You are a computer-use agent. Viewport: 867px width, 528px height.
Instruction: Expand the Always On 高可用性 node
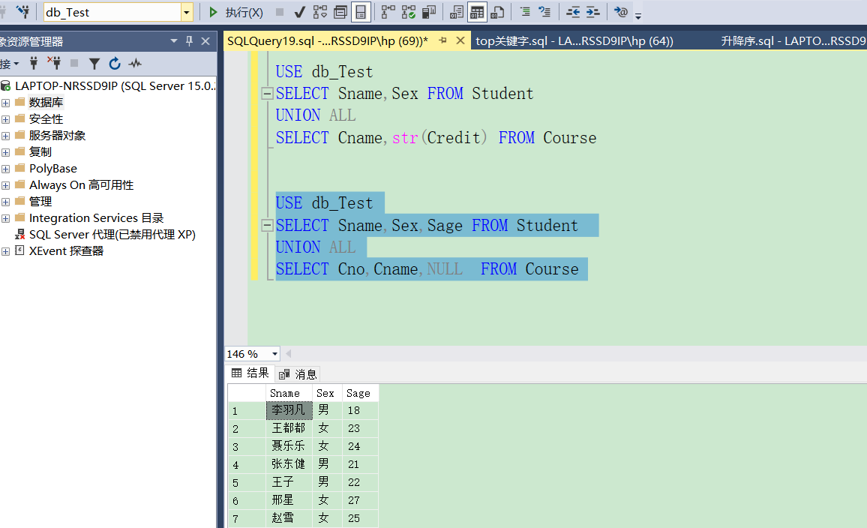point(5,185)
